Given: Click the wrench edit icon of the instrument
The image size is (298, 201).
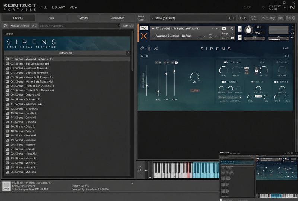Looking at the screenshot, I should (144, 28).
